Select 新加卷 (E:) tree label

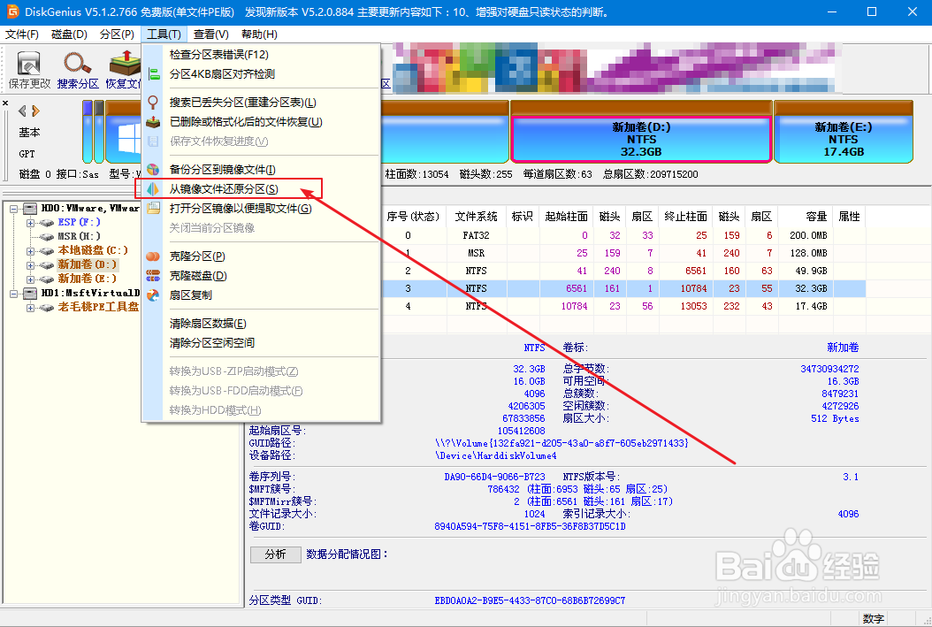[87, 279]
